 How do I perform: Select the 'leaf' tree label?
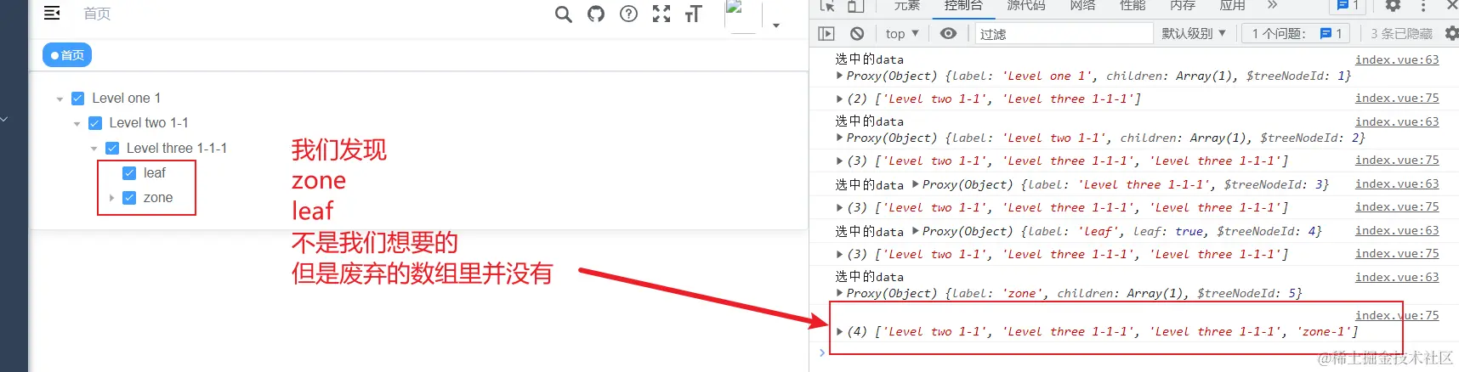(155, 172)
